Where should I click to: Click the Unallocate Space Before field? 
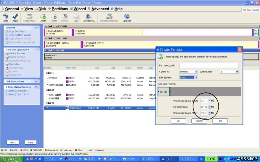pyautogui.click(x=204, y=101)
